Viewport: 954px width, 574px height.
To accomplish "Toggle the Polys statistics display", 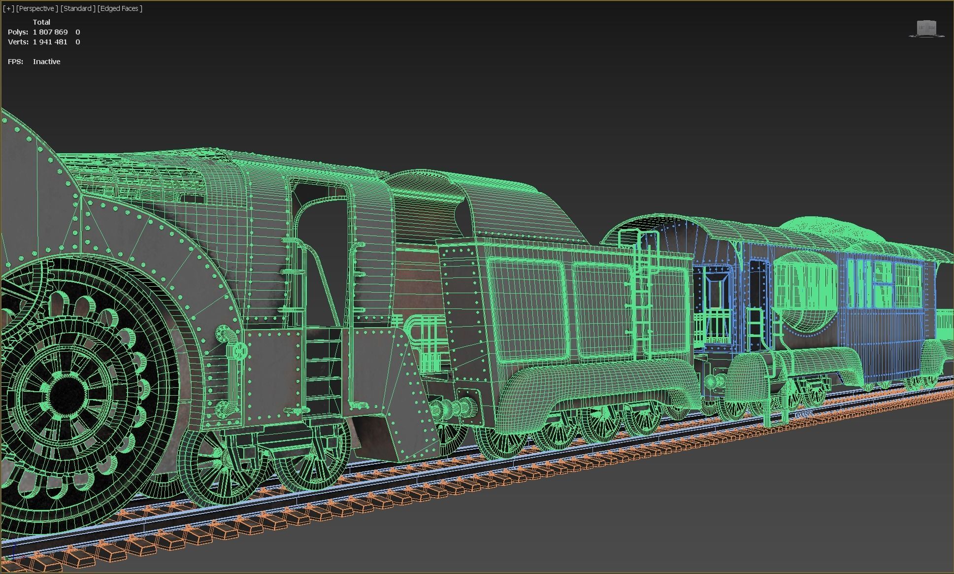I will pos(19,32).
